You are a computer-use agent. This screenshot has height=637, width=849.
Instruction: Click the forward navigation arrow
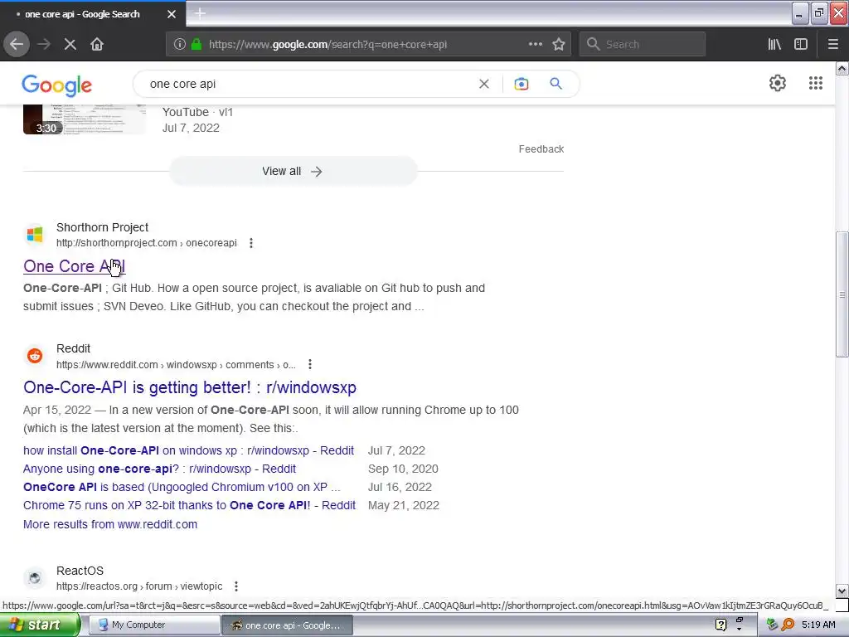coord(44,45)
